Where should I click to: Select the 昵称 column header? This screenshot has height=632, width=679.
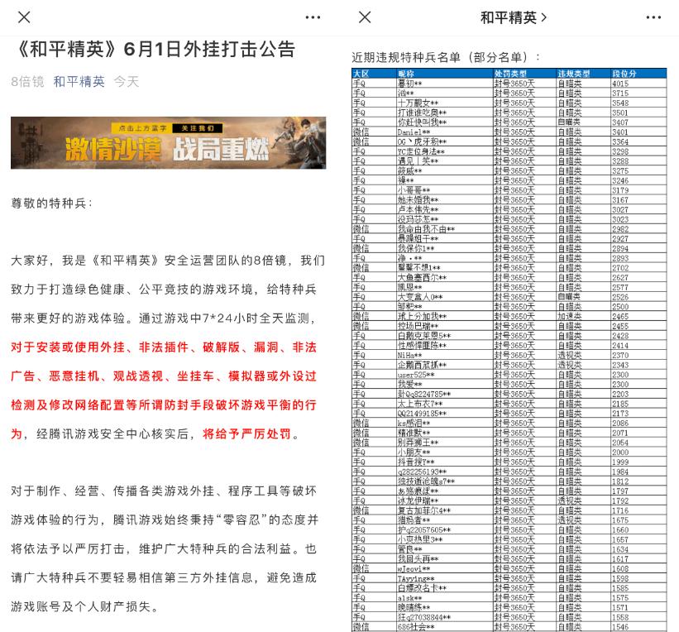[x=405, y=74]
